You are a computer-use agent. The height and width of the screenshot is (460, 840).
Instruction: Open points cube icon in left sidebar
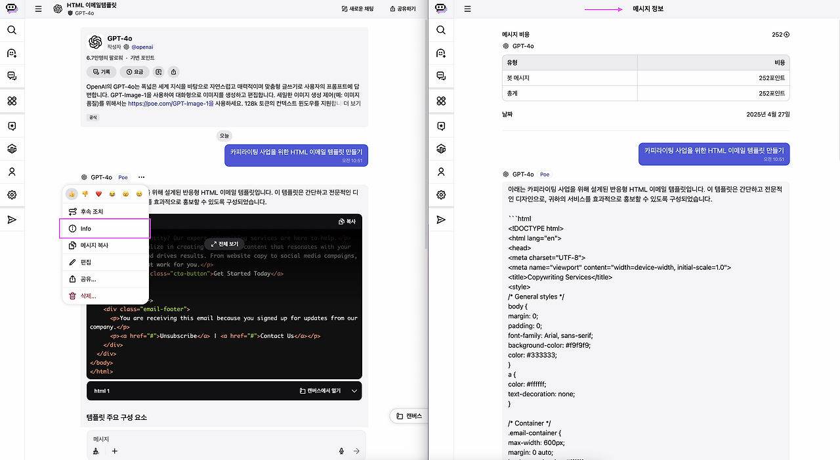click(12, 149)
